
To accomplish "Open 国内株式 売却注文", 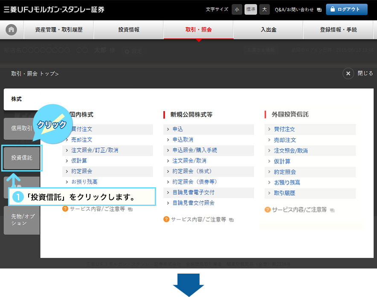I will coord(81,140).
